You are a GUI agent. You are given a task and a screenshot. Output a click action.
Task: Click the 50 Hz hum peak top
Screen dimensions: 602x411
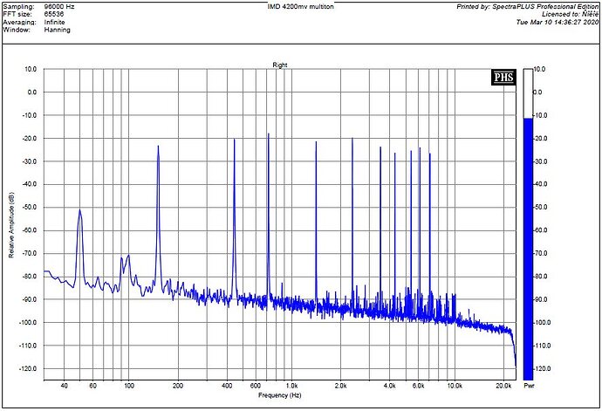pyautogui.click(x=80, y=210)
